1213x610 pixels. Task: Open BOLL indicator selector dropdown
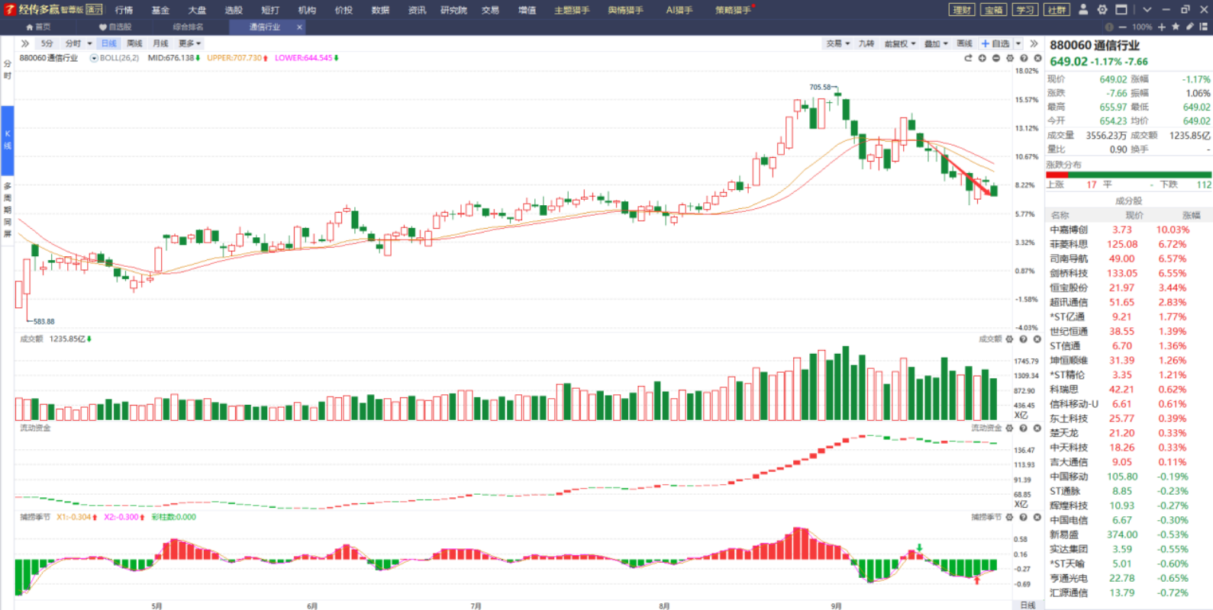tap(94, 58)
